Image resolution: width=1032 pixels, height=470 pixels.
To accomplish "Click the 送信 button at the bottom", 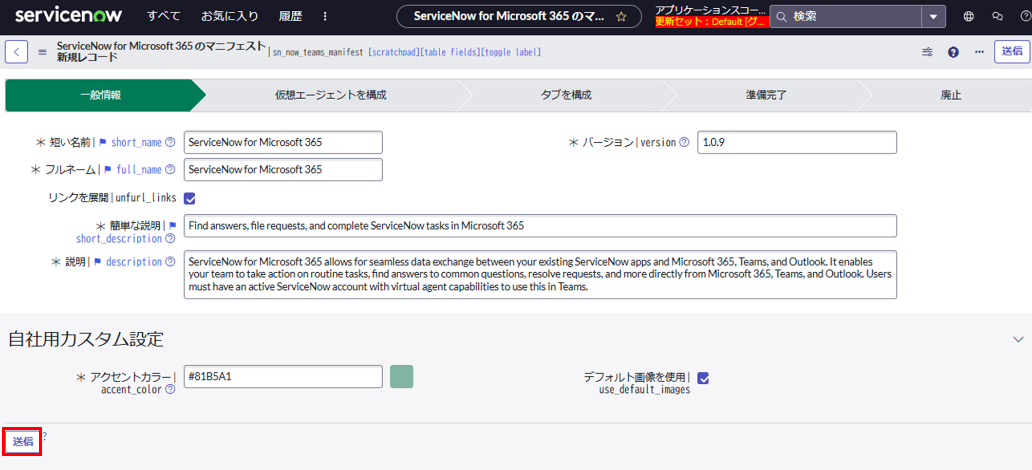I will (x=23, y=441).
